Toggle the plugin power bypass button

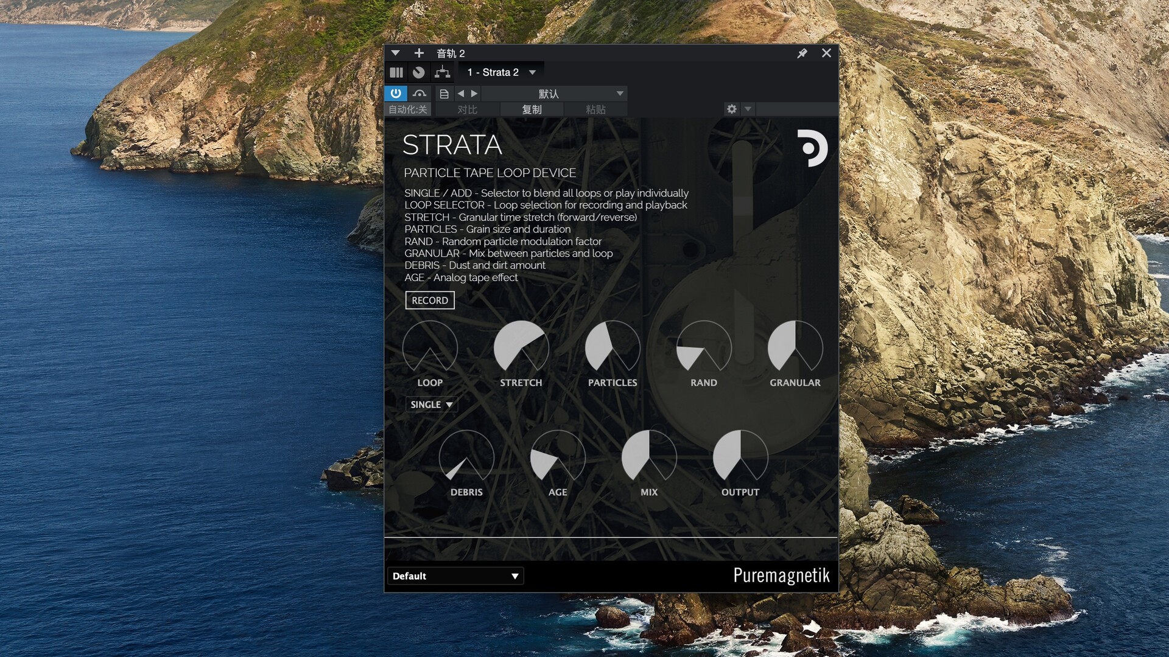pos(396,94)
